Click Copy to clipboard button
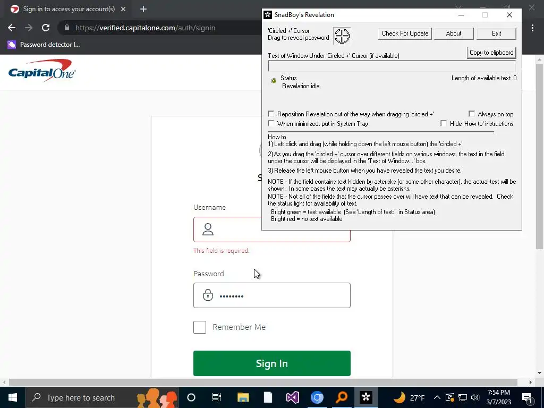 pos(491,53)
